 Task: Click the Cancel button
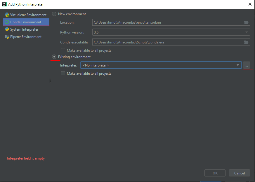pyautogui.click(x=240, y=173)
